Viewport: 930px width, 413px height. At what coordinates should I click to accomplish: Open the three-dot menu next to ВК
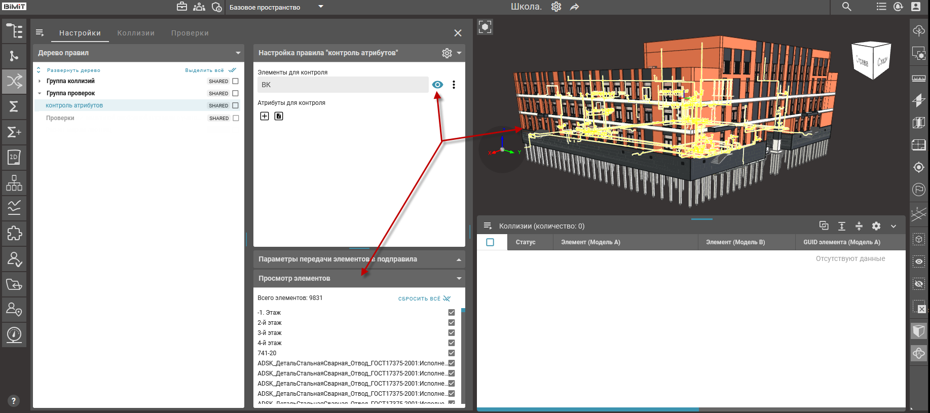click(454, 85)
